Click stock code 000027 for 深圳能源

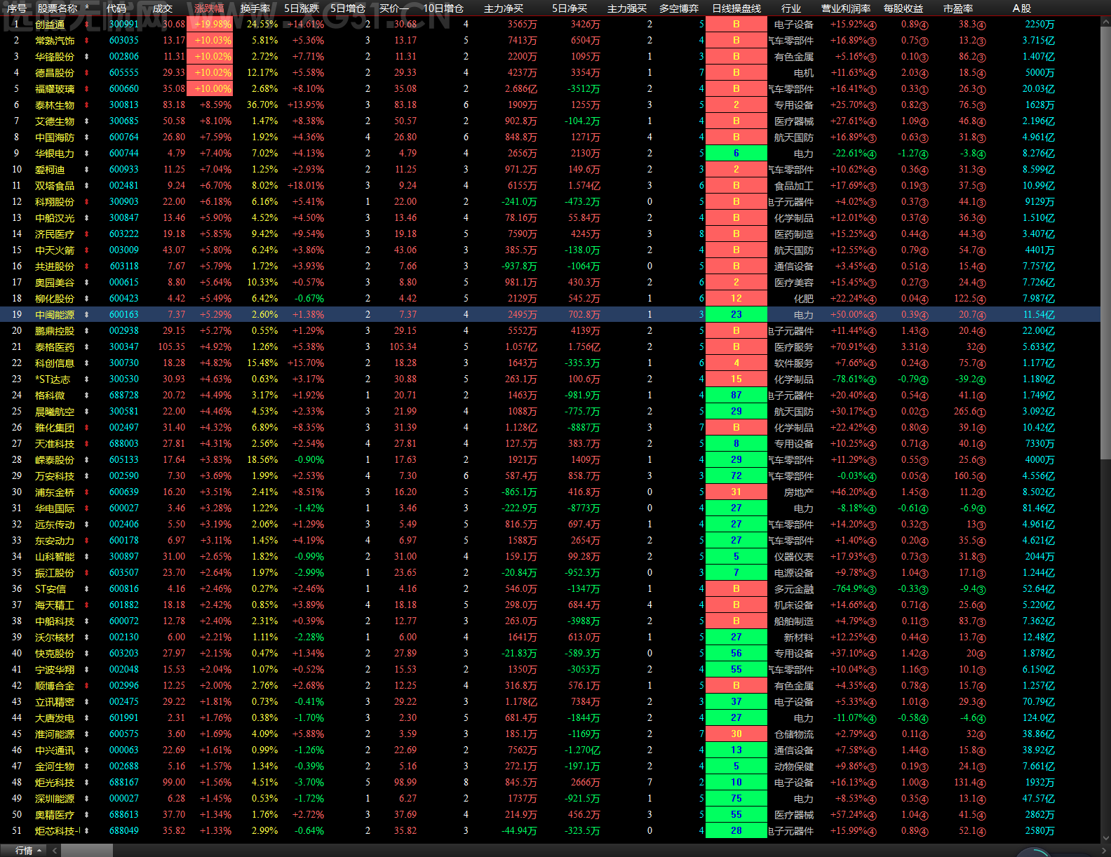click(x=123, y=799)
